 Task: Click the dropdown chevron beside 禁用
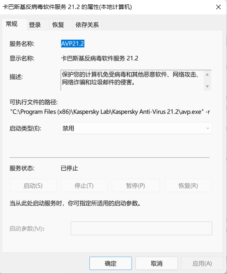tap(208, 128)
